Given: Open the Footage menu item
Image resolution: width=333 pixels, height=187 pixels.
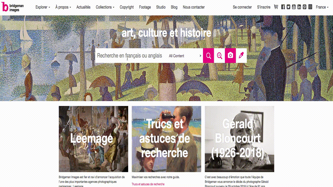Looking at the screenshot, I should coord(145,7).
